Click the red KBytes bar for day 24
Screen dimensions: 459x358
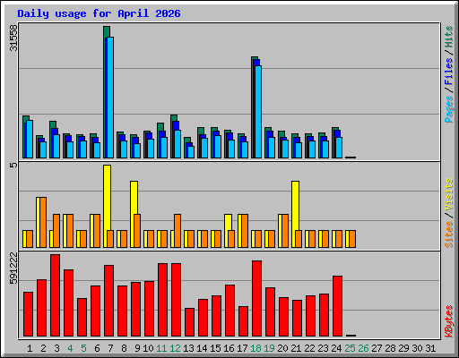click(x=337, y=306)
